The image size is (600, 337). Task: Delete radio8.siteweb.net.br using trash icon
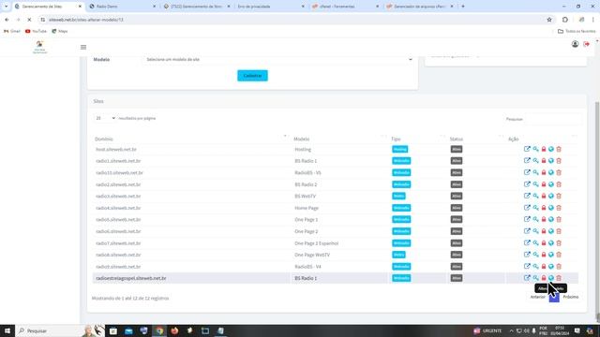coord(559,255)
